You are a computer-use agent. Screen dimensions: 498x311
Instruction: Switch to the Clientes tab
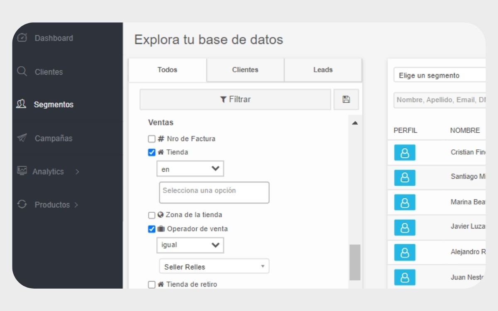tap(245, 70)
